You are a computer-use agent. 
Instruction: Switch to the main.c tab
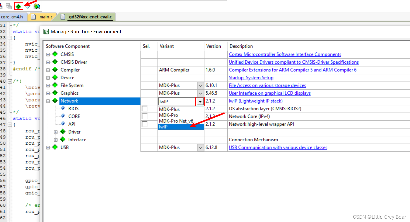pos(43,17)
